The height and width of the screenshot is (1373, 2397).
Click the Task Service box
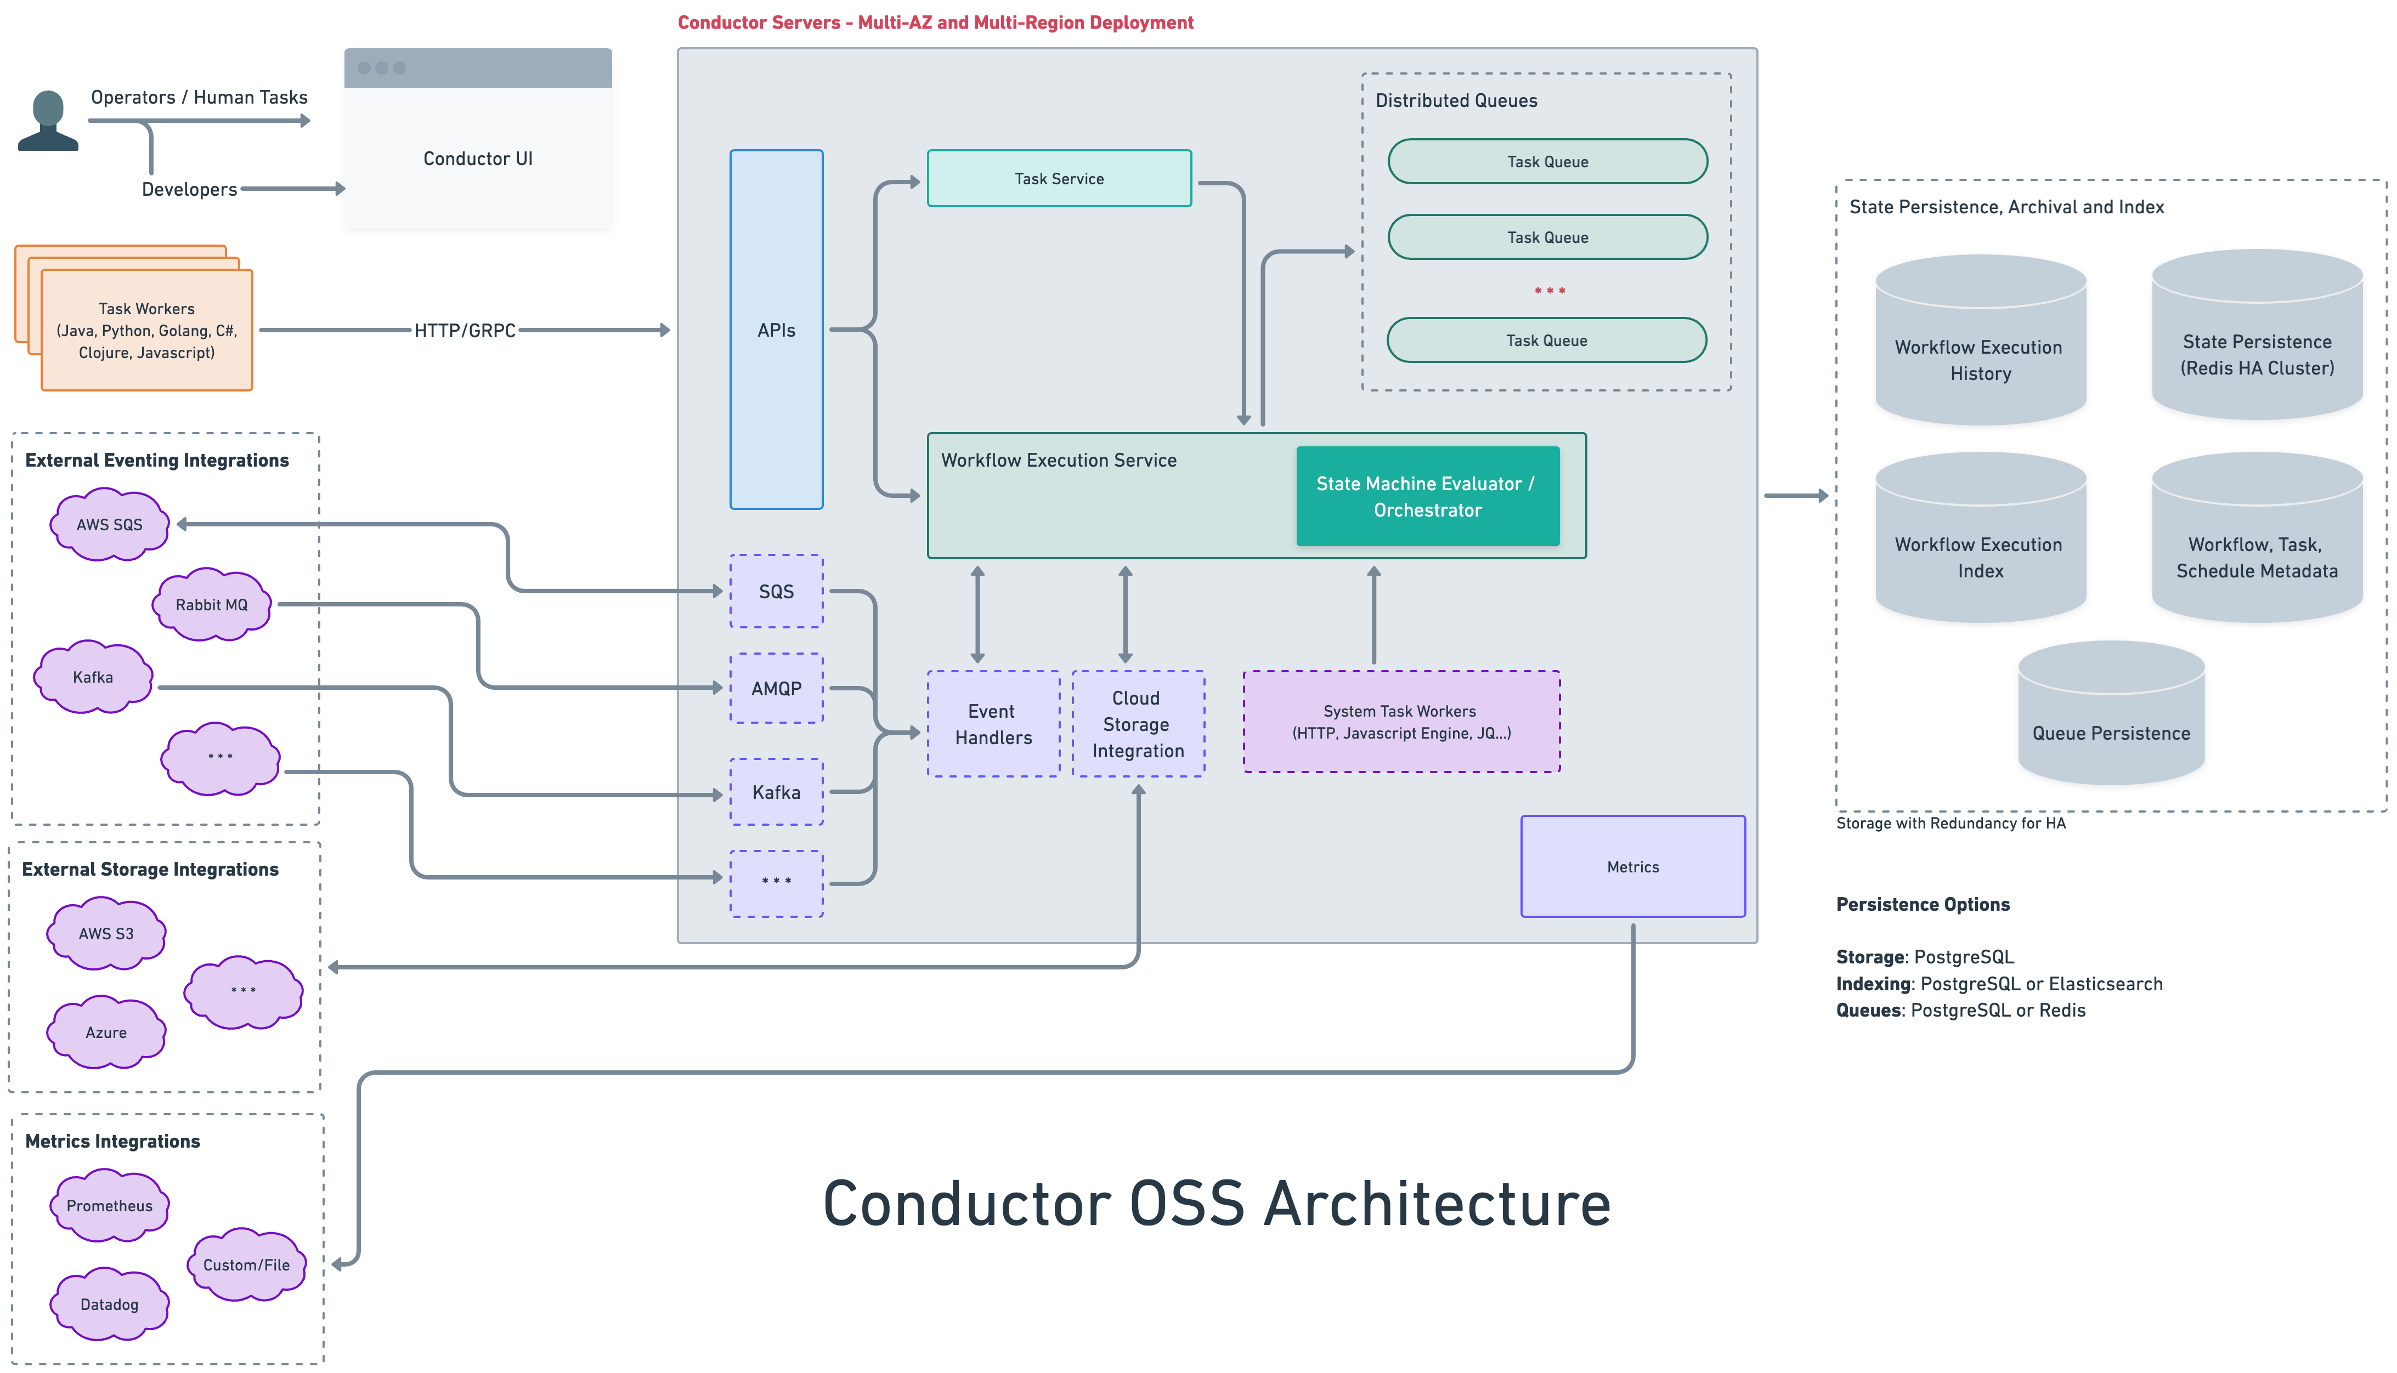[x=1059, y=178]
